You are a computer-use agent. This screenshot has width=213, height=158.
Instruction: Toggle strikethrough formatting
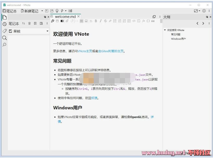pyautogui.click(x=105, y=21)
